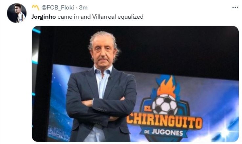
Task: Click the lapel microphone on the jacket
Action: pos(110,78)
